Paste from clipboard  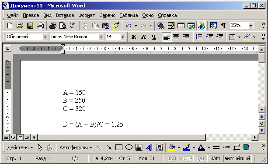point(105,26)
